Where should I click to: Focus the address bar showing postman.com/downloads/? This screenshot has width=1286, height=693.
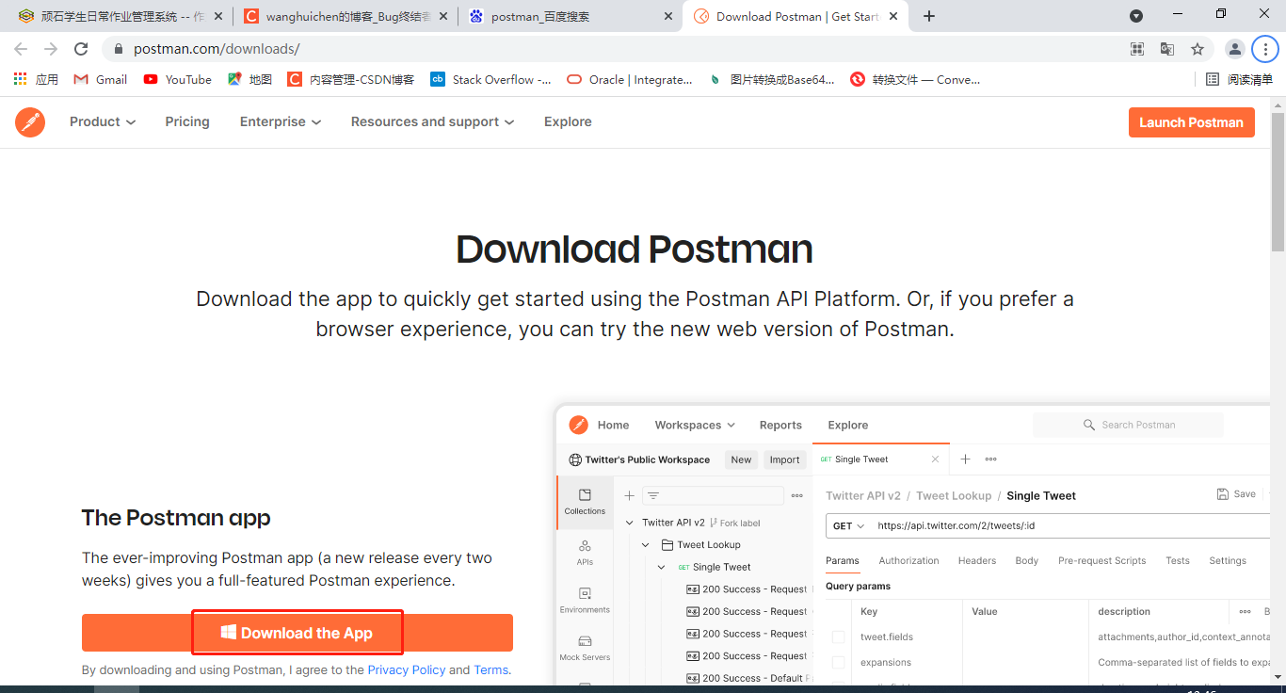[x=612, y=49]
